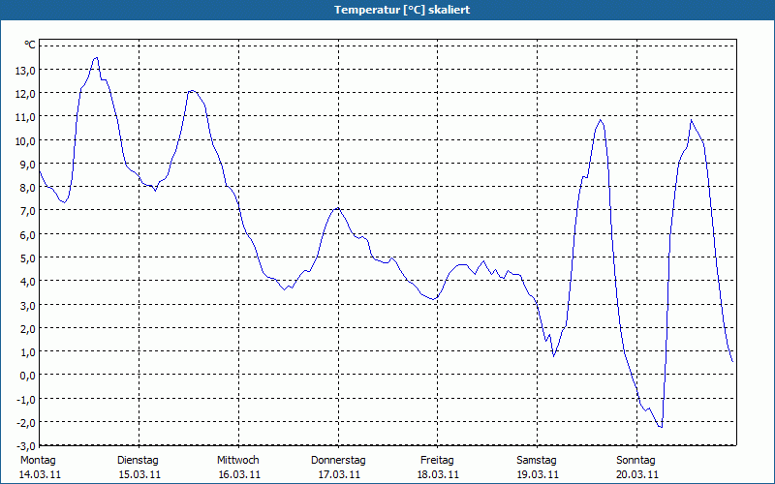Select the 'Montag' day label
775x484 pixels.
pyautogui.click(x=38, y=461)
